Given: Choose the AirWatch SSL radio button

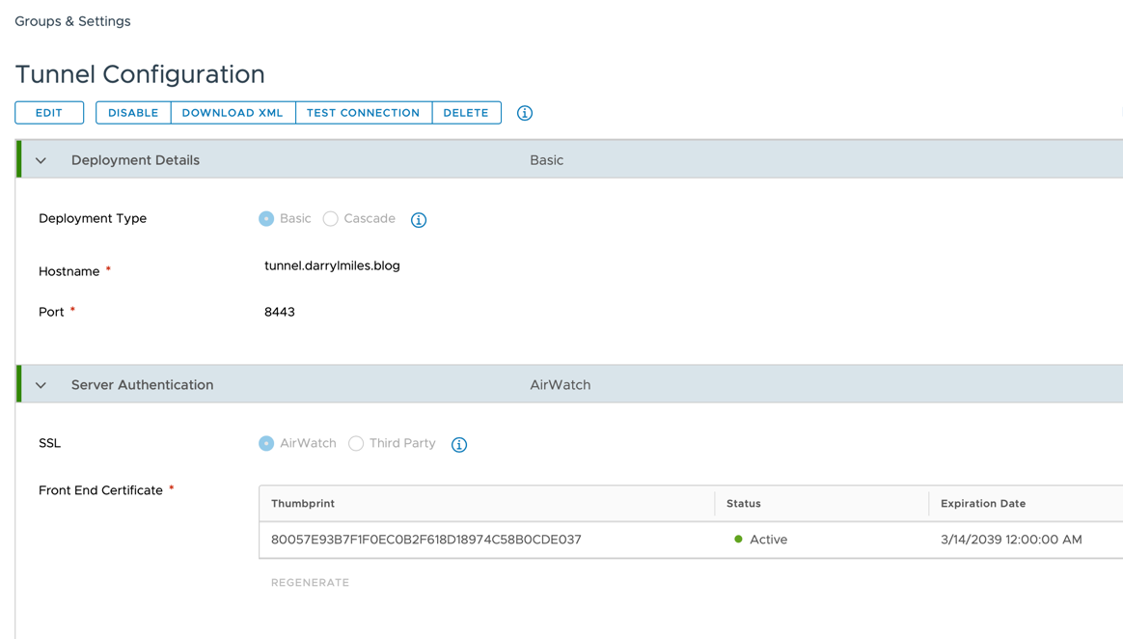Looking at the screenshot, I should tap(266, 444).
